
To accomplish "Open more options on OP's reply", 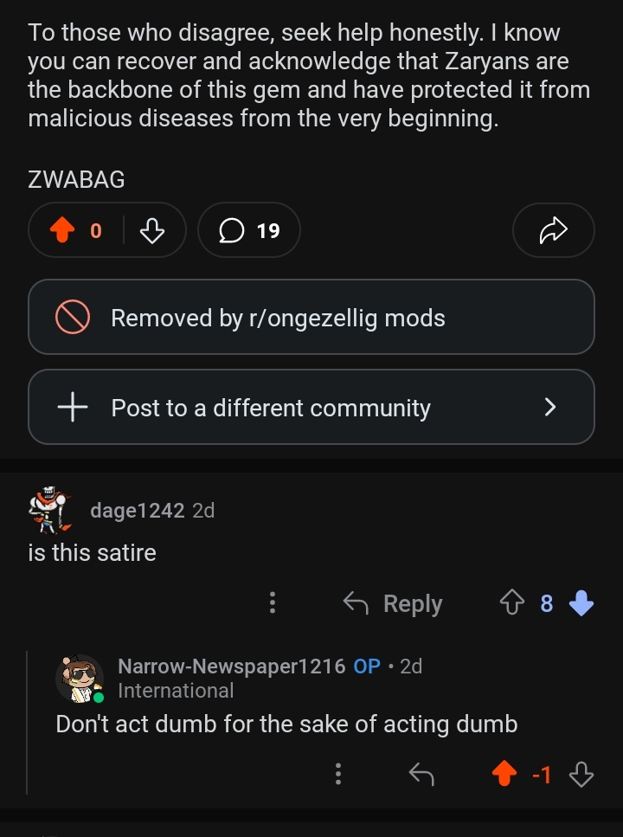I will (338, 774).
